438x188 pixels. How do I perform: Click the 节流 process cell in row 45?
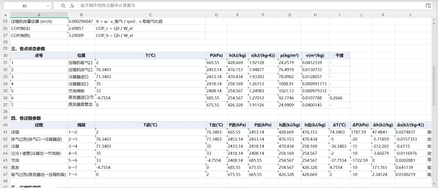[39, 160]
